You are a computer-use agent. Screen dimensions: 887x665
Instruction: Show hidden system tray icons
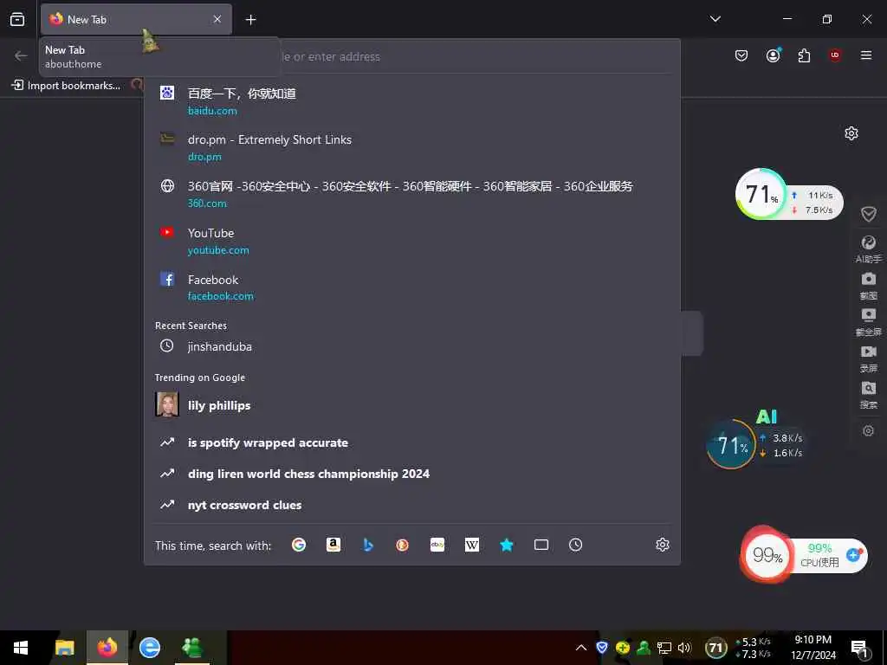coord(581,648)
